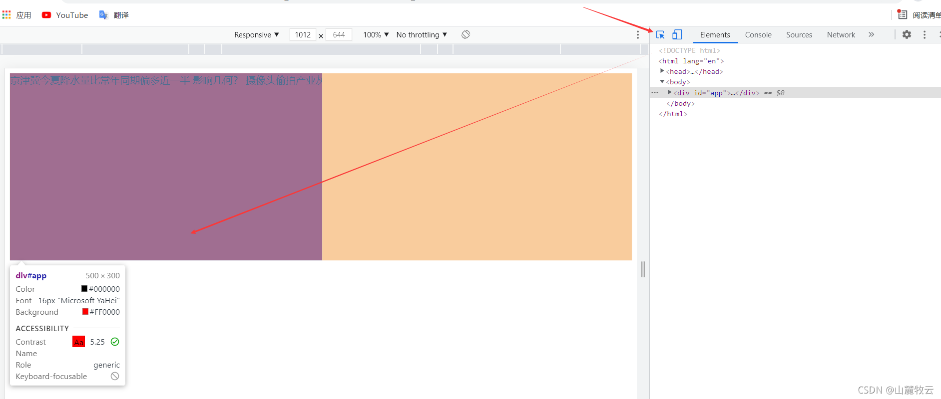Open the 100% zoom dropdown
The width and height of the screenshot is (941, 399).
coord(376,34)
